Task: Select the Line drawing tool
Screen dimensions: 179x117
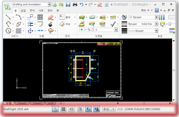Action: [8, 17]
